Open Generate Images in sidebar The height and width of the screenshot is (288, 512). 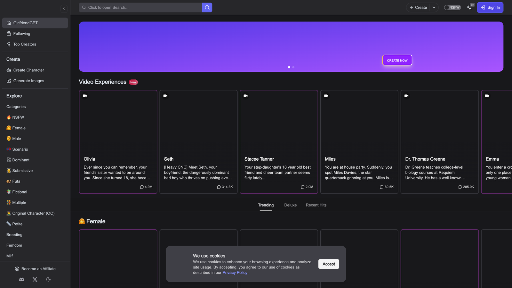tap(35, 81)
